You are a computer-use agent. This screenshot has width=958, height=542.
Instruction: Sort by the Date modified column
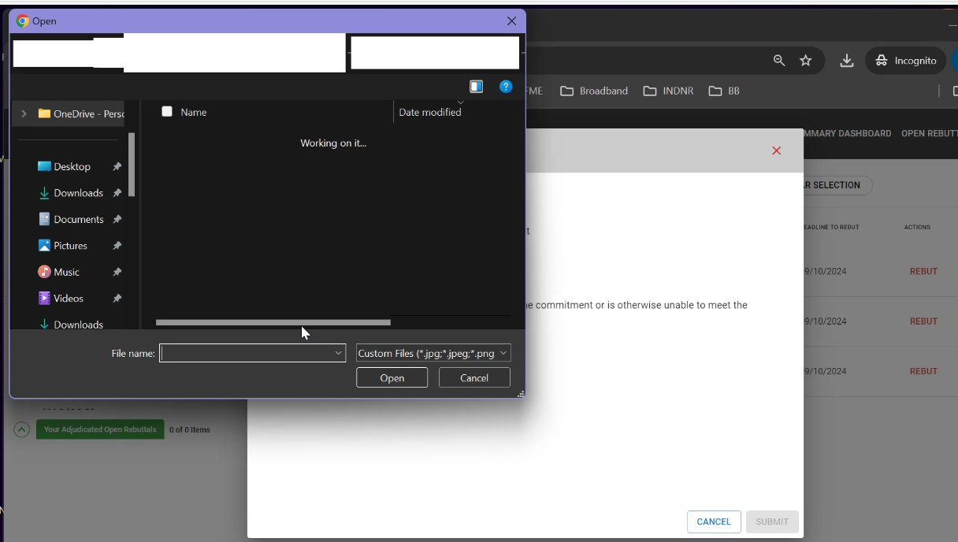[430, 113]
